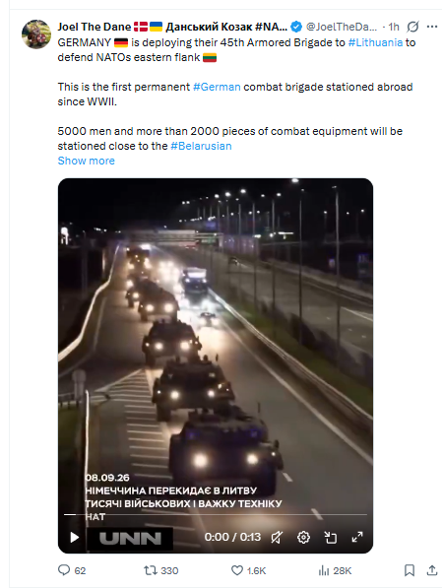Enable picture-in-picture mode for video

pos(331,538)
